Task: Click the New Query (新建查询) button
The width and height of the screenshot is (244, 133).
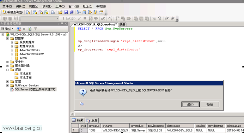Action: (x=13, y=12)
